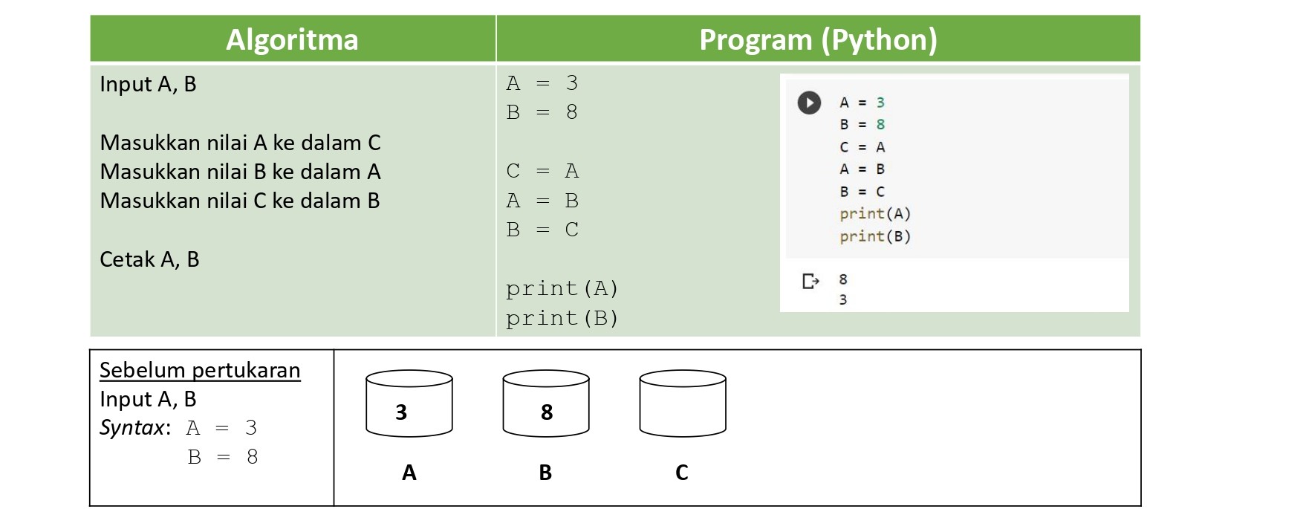The width and height of the screenshot is (1303, 509).
Task: Click print(B) in the Colab code cell
Action: (875, 236)
